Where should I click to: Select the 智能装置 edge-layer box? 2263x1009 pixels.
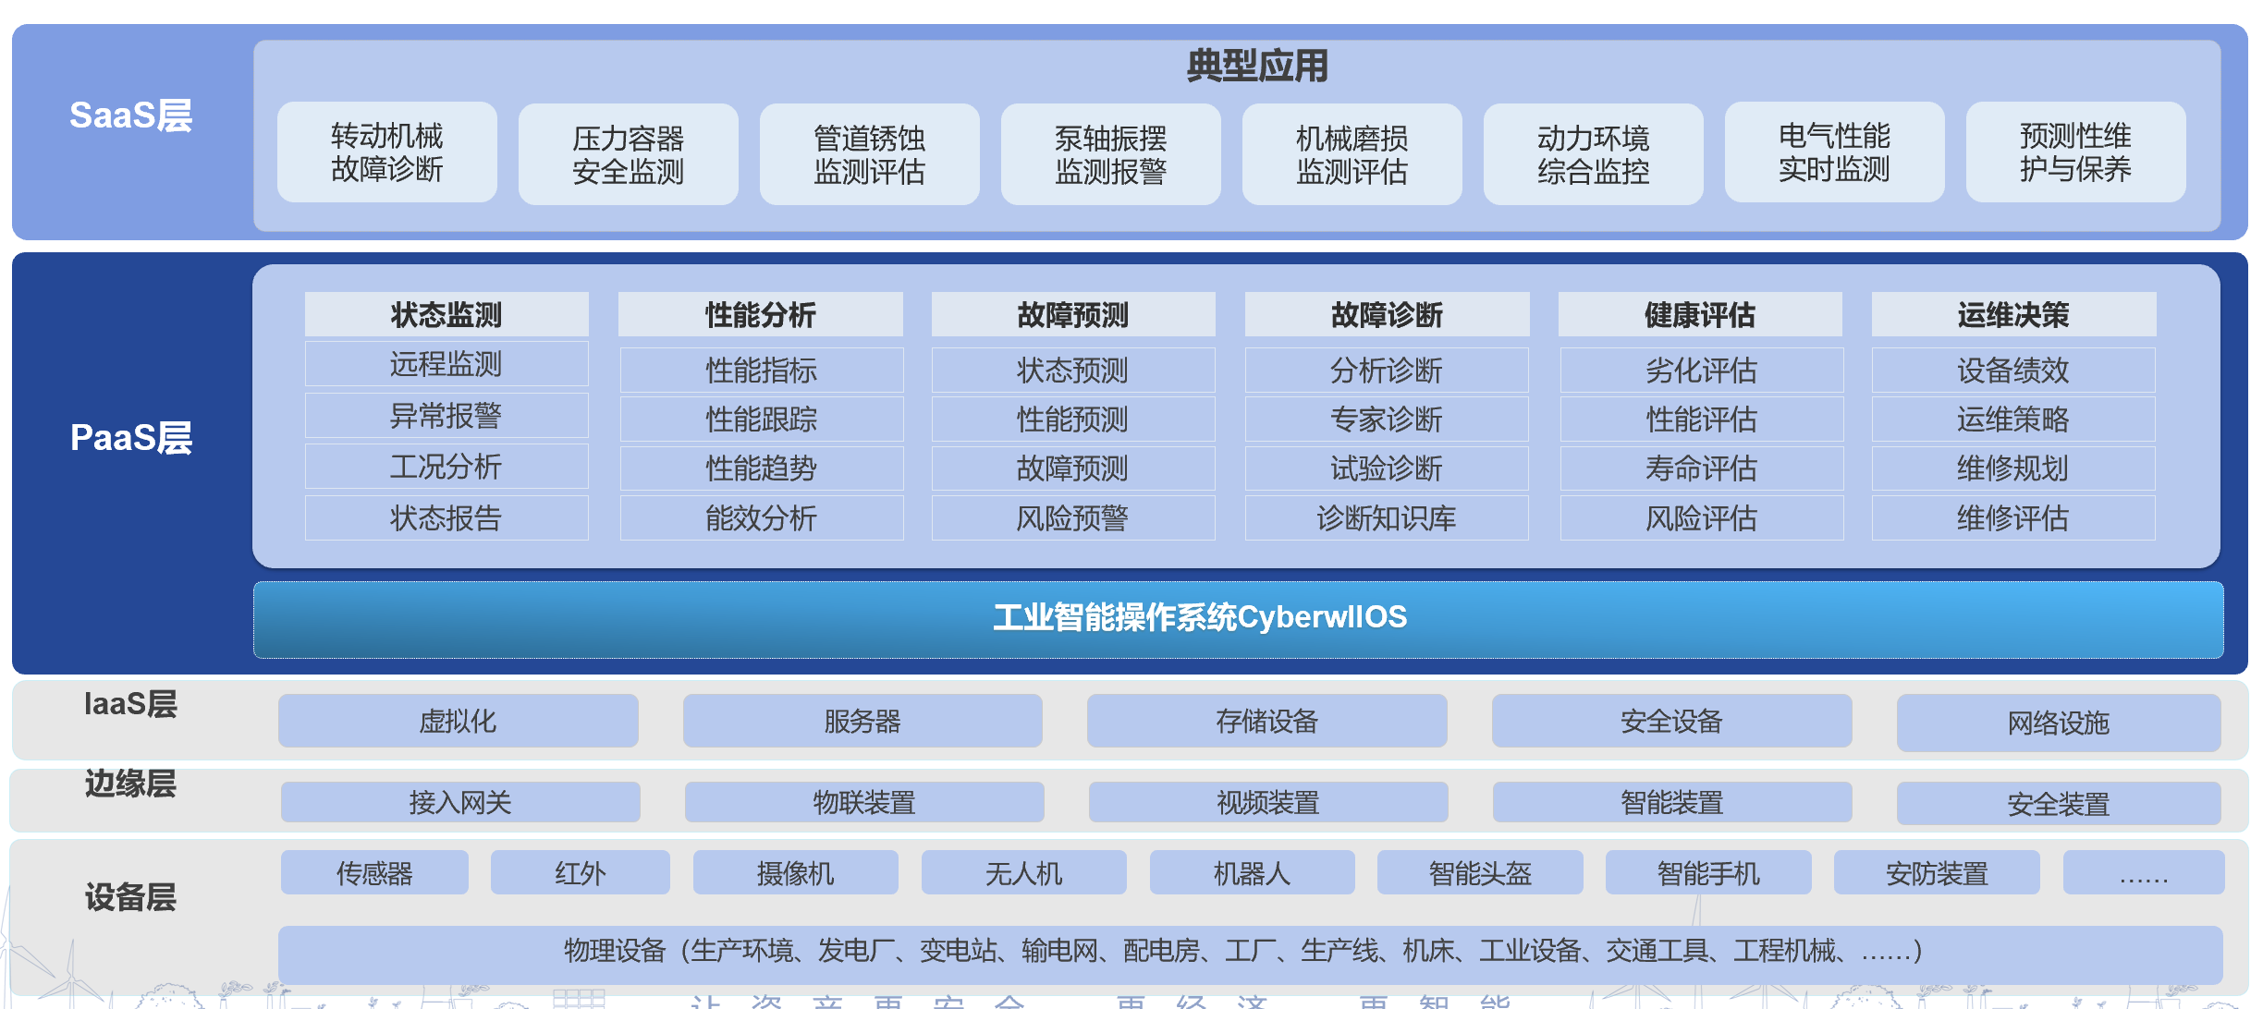pyautogui.click(x=1671, y=802)
